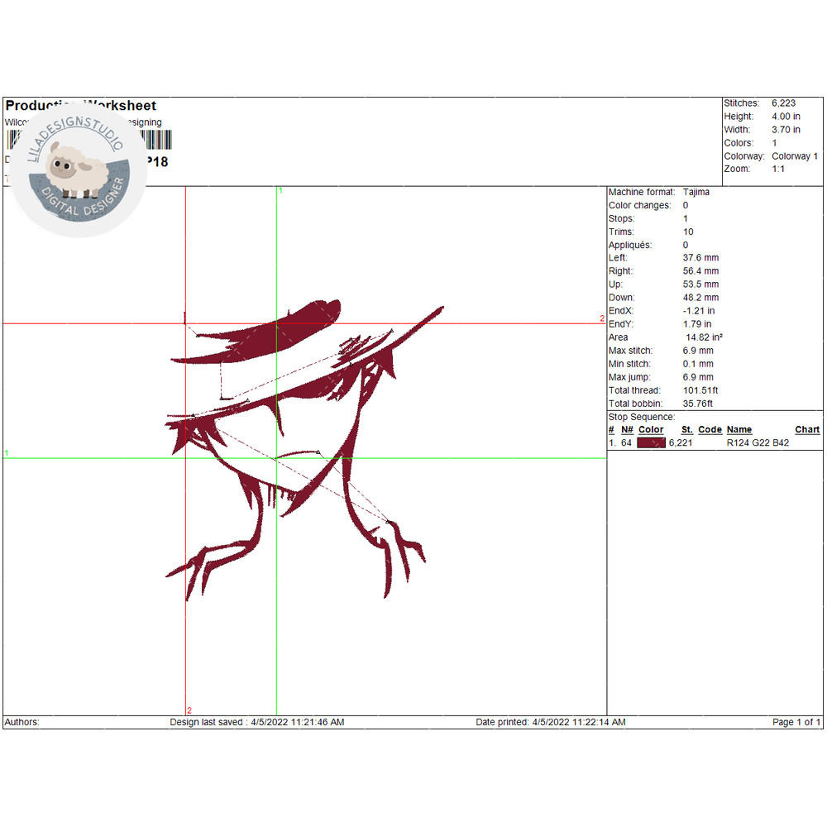Click the barcode under the worksheet title
827x827 pixels.
click(153, 140)
